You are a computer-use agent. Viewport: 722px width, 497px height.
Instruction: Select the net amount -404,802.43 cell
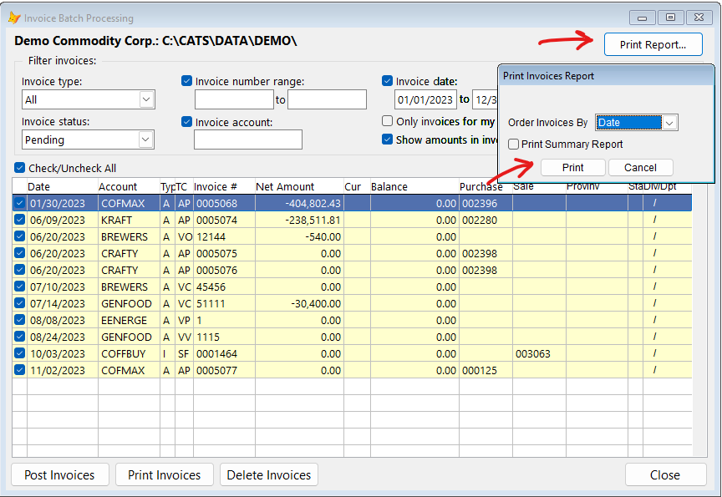[x=299, y=204]
